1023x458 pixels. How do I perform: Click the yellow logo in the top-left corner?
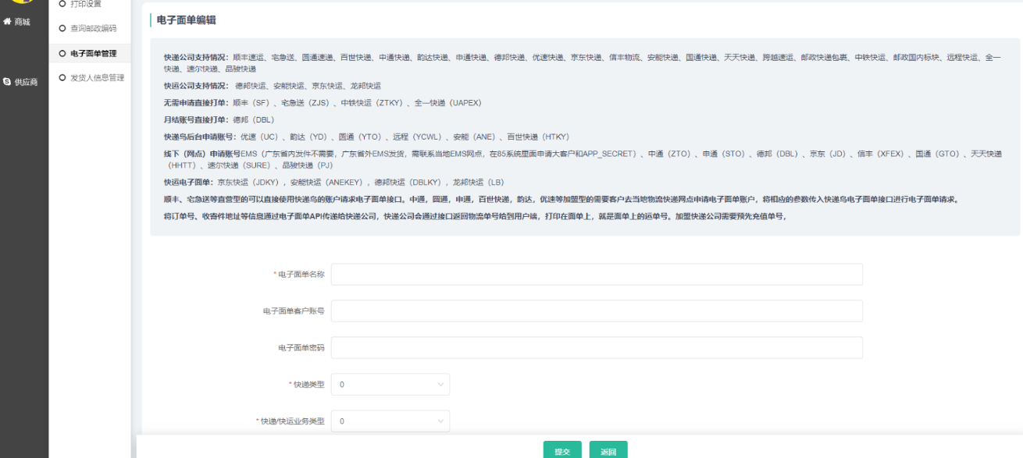click(22, 3)
